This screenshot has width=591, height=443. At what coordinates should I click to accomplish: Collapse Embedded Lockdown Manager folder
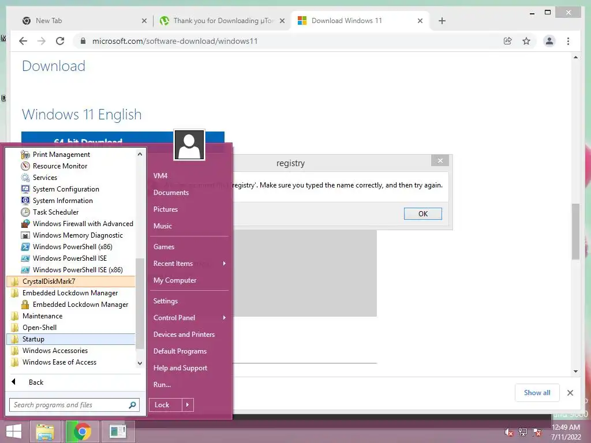tap(71, 293)
